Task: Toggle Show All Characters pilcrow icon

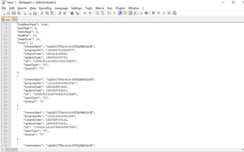Action: (115, 13)
